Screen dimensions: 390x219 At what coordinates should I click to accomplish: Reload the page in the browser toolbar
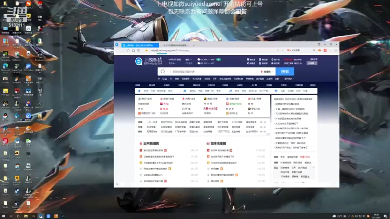coord(128,50)
